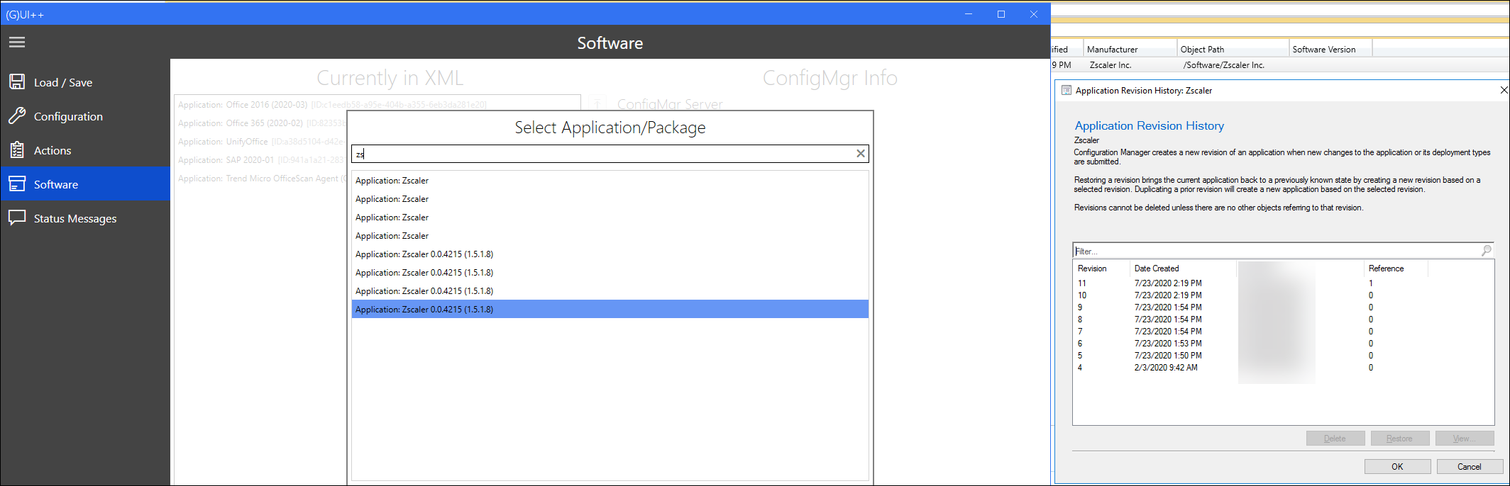Viewport: 1510px width, 486px height.
Task: Sort by Date Created column header
Action: click(x=1182, y=269)
